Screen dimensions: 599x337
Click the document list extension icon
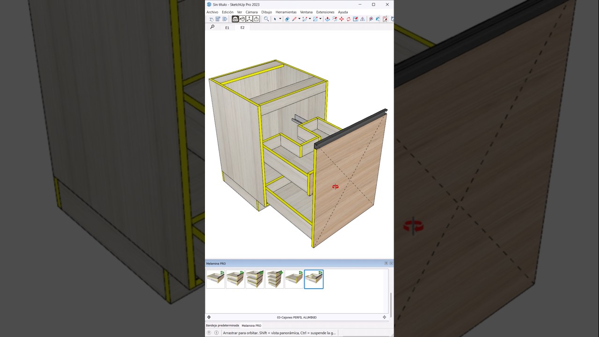(x=218, y=19)
